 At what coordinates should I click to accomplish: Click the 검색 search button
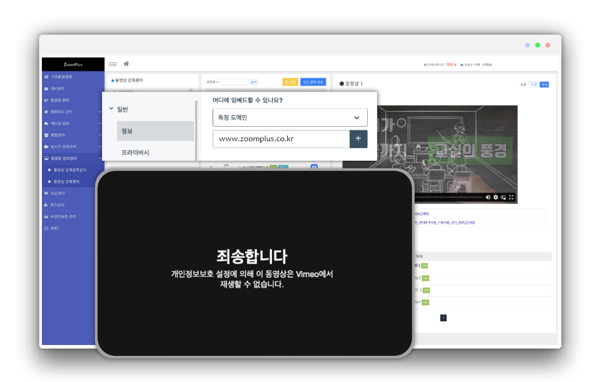point(254,82)
